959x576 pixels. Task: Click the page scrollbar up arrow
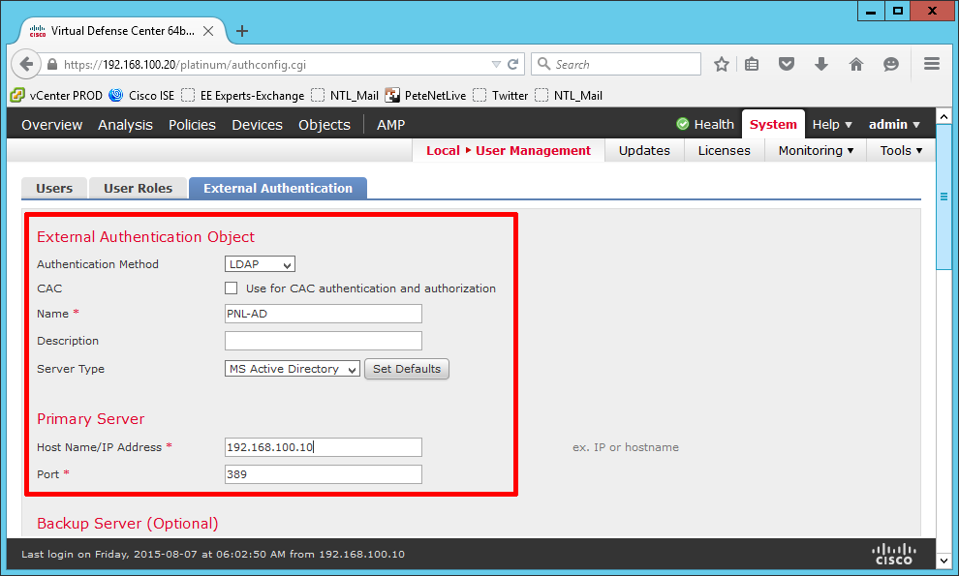tap(944, 116)
